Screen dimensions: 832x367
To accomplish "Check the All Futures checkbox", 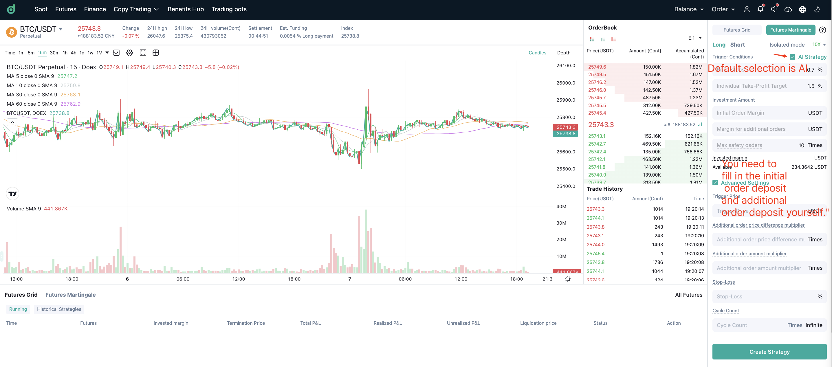I will click(x=669, y=294).
